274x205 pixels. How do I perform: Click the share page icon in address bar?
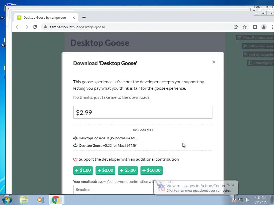(x=236, y=27)
